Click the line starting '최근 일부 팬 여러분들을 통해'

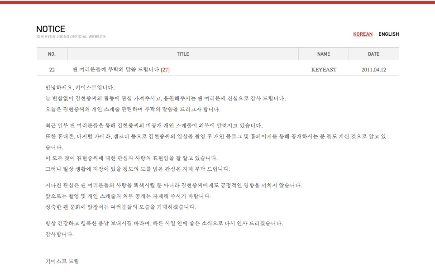[154, 126]
